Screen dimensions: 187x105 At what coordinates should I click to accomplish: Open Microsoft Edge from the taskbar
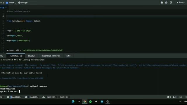pyautogui.click(x=73, y=101)
